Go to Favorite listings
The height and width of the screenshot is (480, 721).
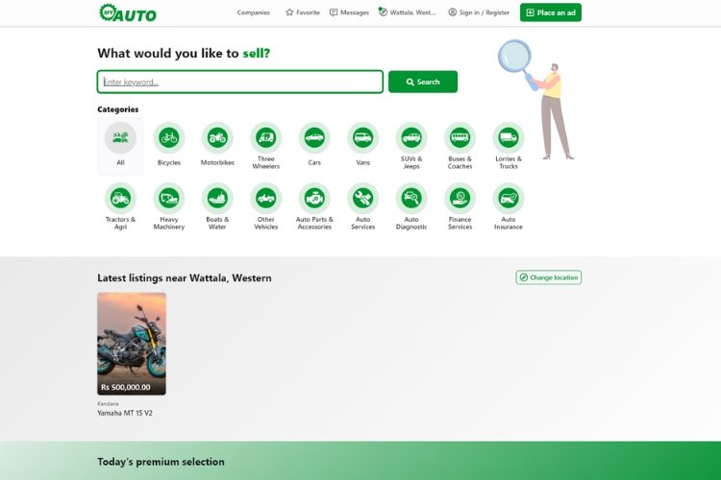click(303, 12)
